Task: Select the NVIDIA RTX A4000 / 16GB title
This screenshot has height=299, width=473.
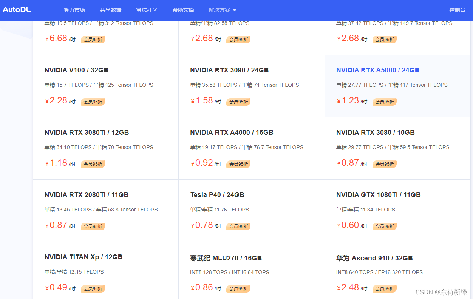Action: (232, 133)
